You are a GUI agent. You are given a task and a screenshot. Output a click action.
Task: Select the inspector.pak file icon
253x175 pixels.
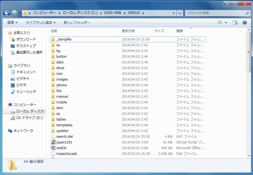pos(53,154)
